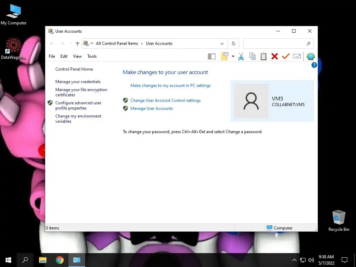Go to Control Panel Home
356x267 pixels.
(74, 69)
